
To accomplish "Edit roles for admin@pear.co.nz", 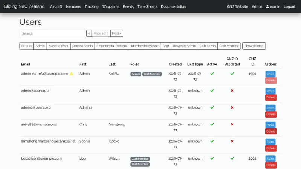I will [271, 91].
